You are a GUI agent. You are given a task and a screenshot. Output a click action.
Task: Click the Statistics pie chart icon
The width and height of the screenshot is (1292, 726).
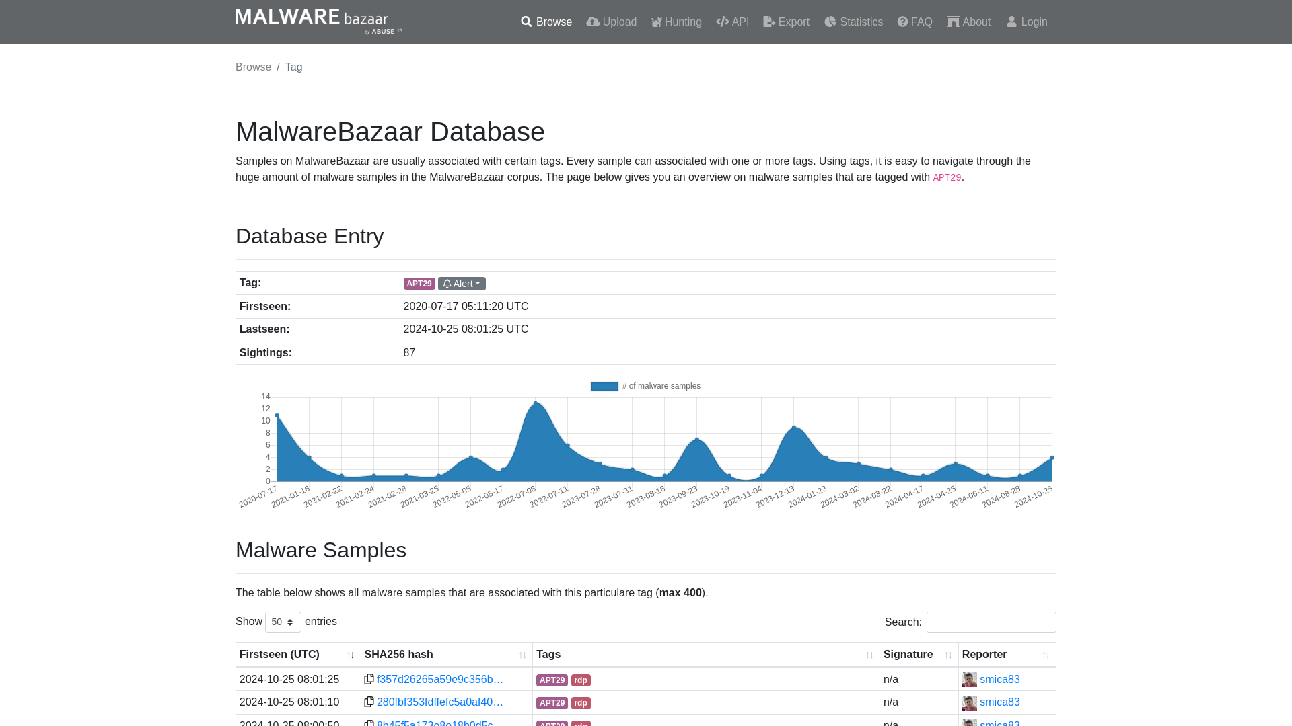830,22
